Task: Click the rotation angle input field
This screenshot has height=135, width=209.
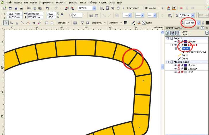Action: click(x=78, y=15)
